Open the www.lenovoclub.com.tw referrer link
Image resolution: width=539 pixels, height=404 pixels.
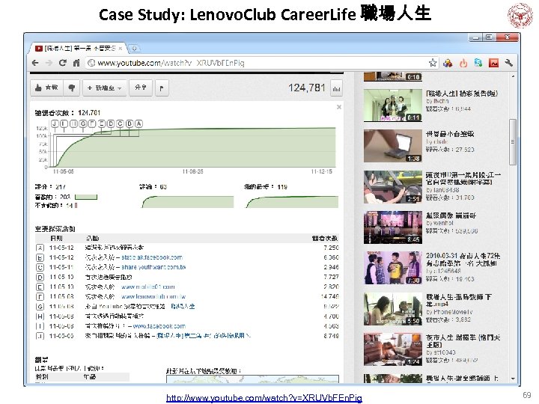click(x=153, y=296)
